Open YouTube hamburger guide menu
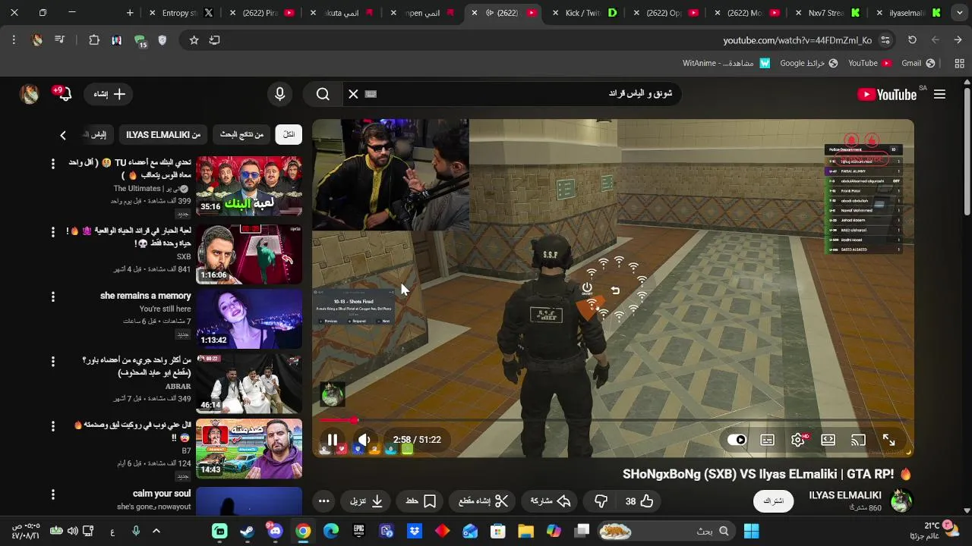Screen dimensions: 972x546 pos(940,94)
